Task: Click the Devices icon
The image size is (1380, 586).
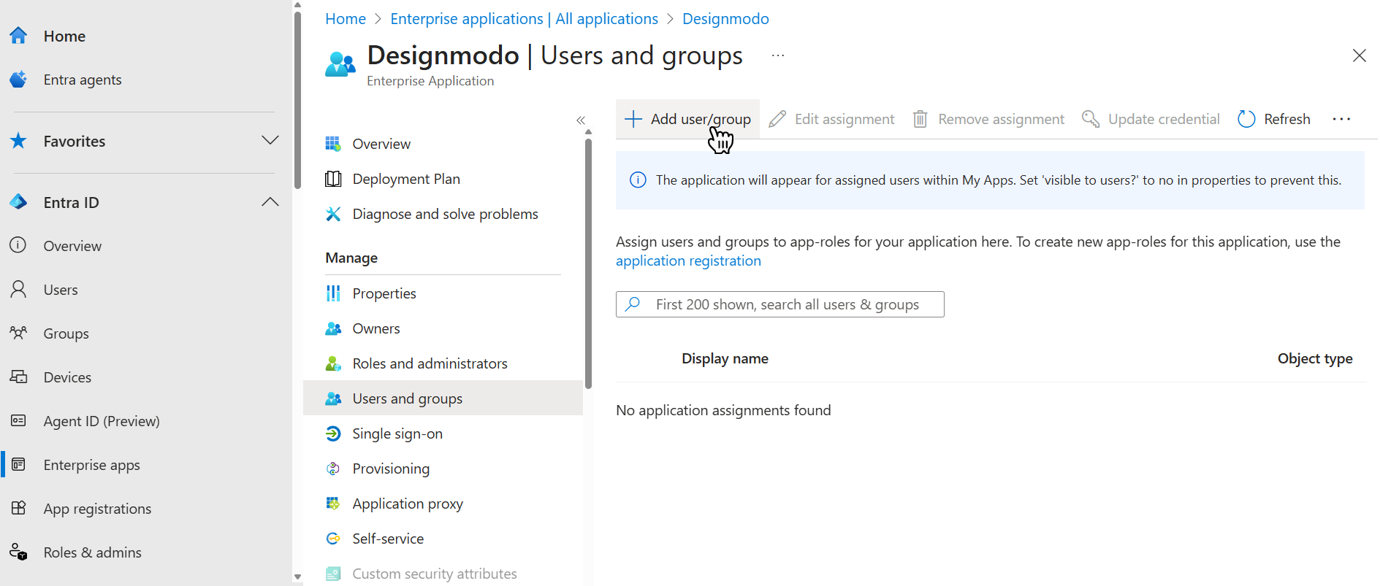Action: coord(18,377)
